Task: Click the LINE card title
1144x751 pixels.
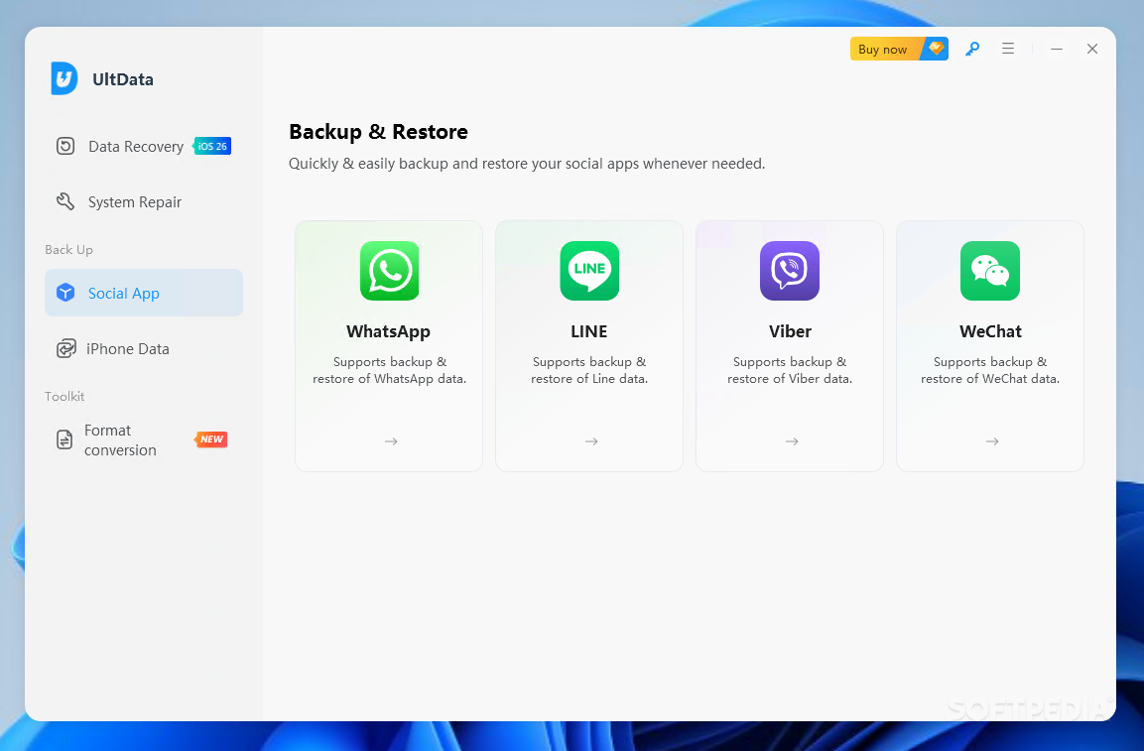Action: (x=588, y=331)
